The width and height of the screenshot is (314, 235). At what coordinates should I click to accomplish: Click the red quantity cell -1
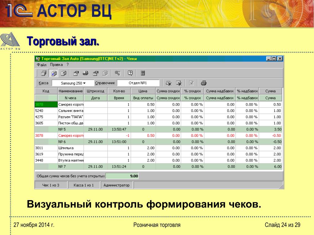pyautogui.click(x=119, y=135)
